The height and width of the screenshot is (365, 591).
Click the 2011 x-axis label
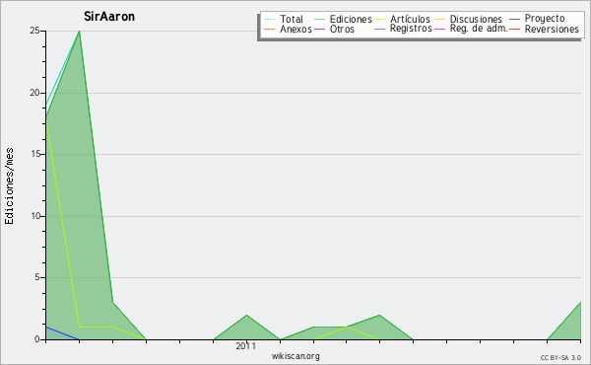tap(245, 346)
